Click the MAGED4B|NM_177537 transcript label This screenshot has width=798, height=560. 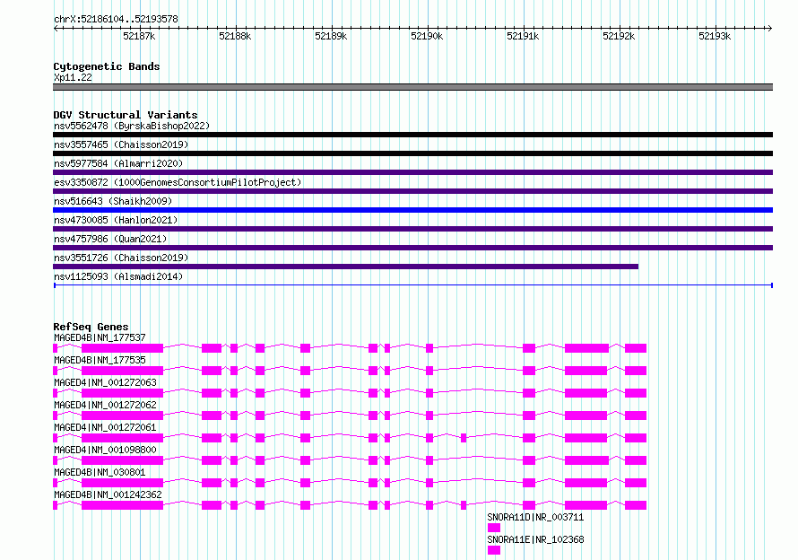[x=100, y=337]
